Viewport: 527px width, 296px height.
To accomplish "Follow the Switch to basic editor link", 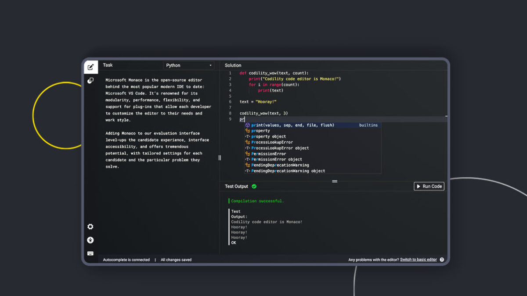I will 419,260.
